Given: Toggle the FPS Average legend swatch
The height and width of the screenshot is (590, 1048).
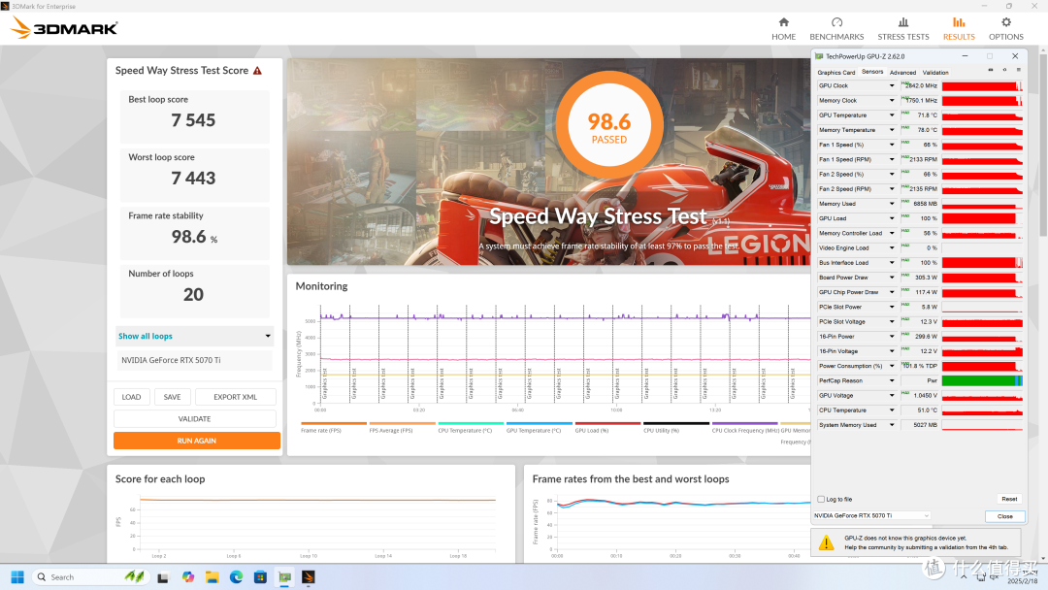Looking at the screenshot, I should click(403, 423).
